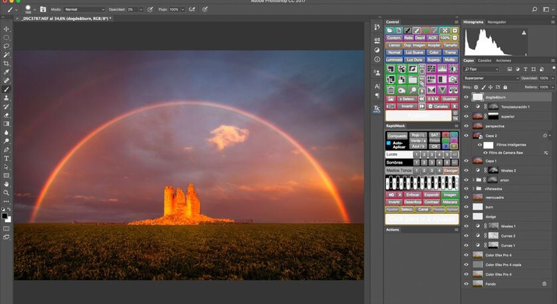Image resolution: width=557 pixels, height=304 pixels.
Task: Uncheck the Auto-Aplicar checkbox
Action: (x=389, y=143)
